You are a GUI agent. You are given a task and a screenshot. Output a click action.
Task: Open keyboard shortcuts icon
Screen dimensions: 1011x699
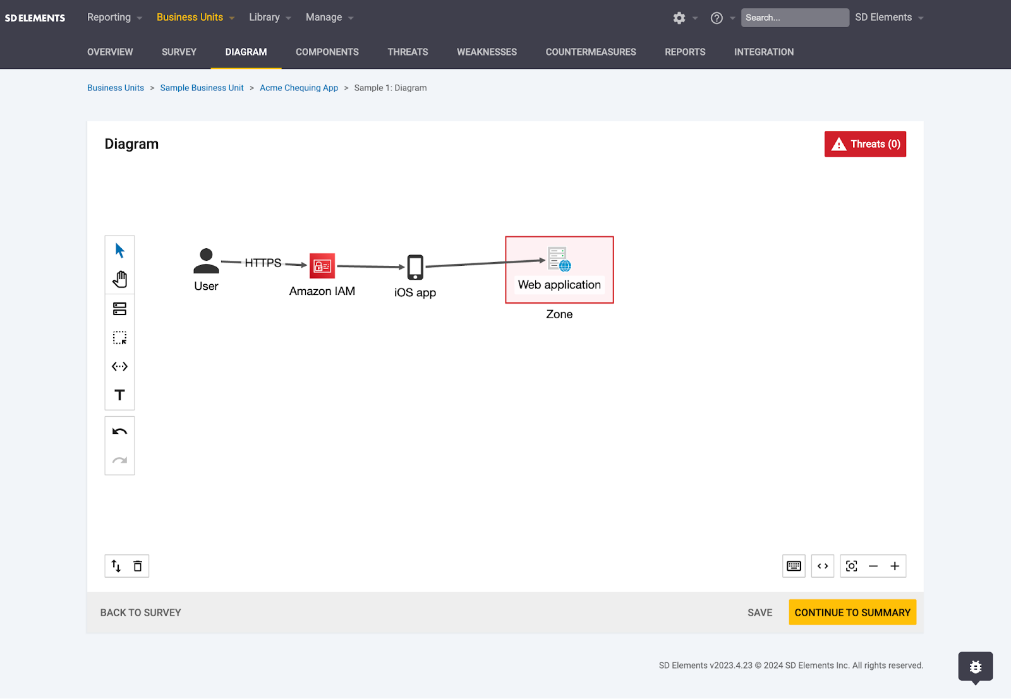(x=794, y=566)
